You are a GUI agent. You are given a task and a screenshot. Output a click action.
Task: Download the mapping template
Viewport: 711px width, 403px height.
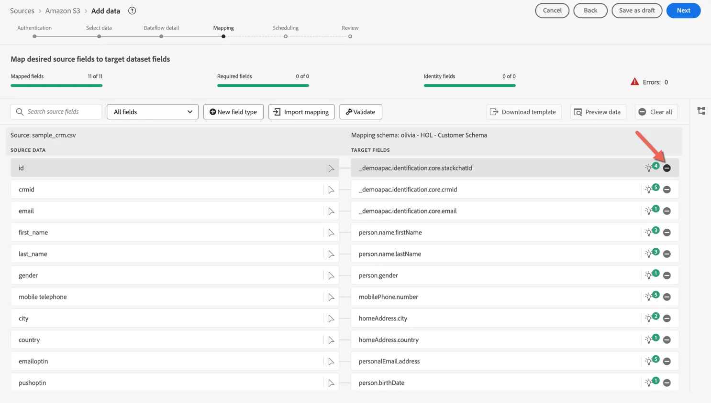[x=524, y=112]
